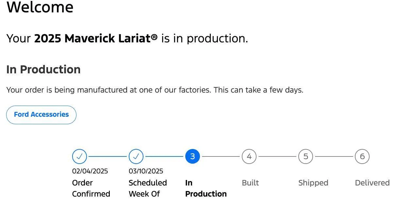Click the Built step label
398x207 pixels.
(x=250, y=183)
